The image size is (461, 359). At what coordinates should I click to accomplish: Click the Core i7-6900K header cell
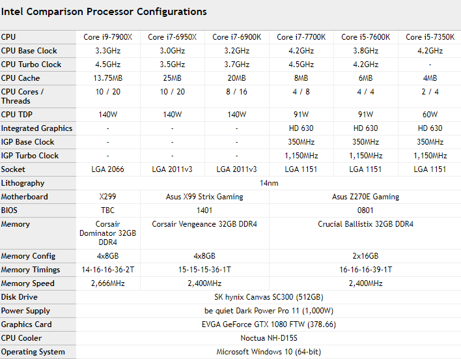pyautogui.click(x=236, y=37)
